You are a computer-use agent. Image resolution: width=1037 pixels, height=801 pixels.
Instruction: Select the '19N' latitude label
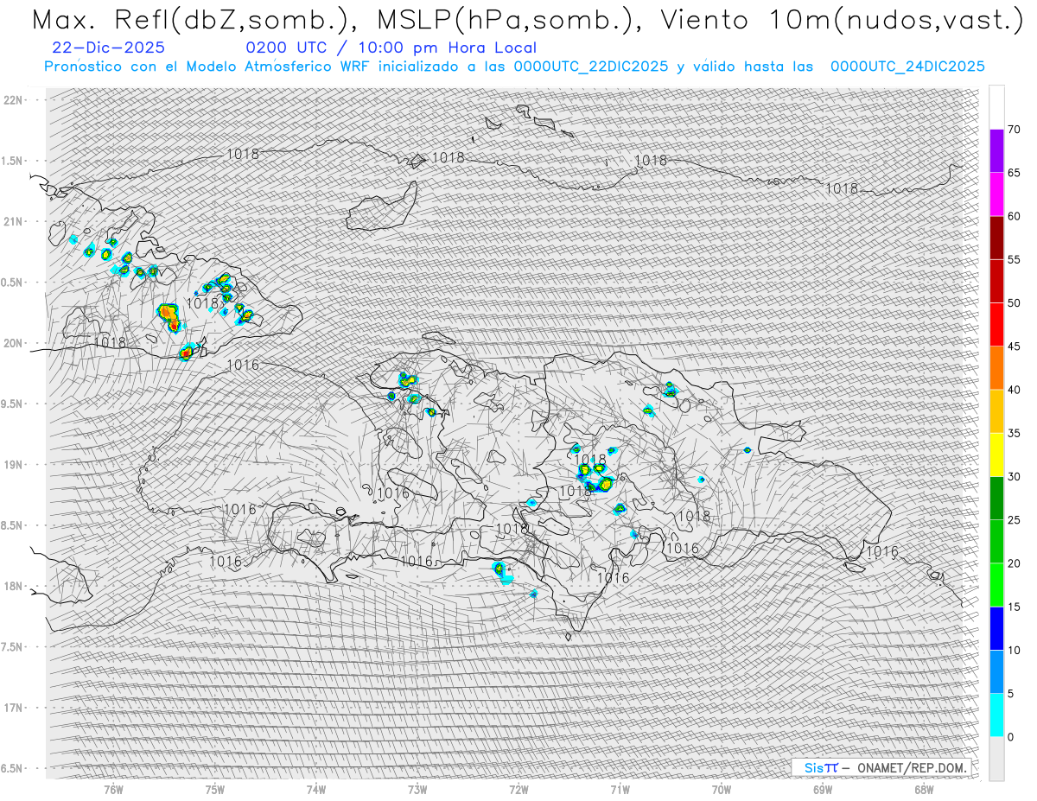coord(12,465)
